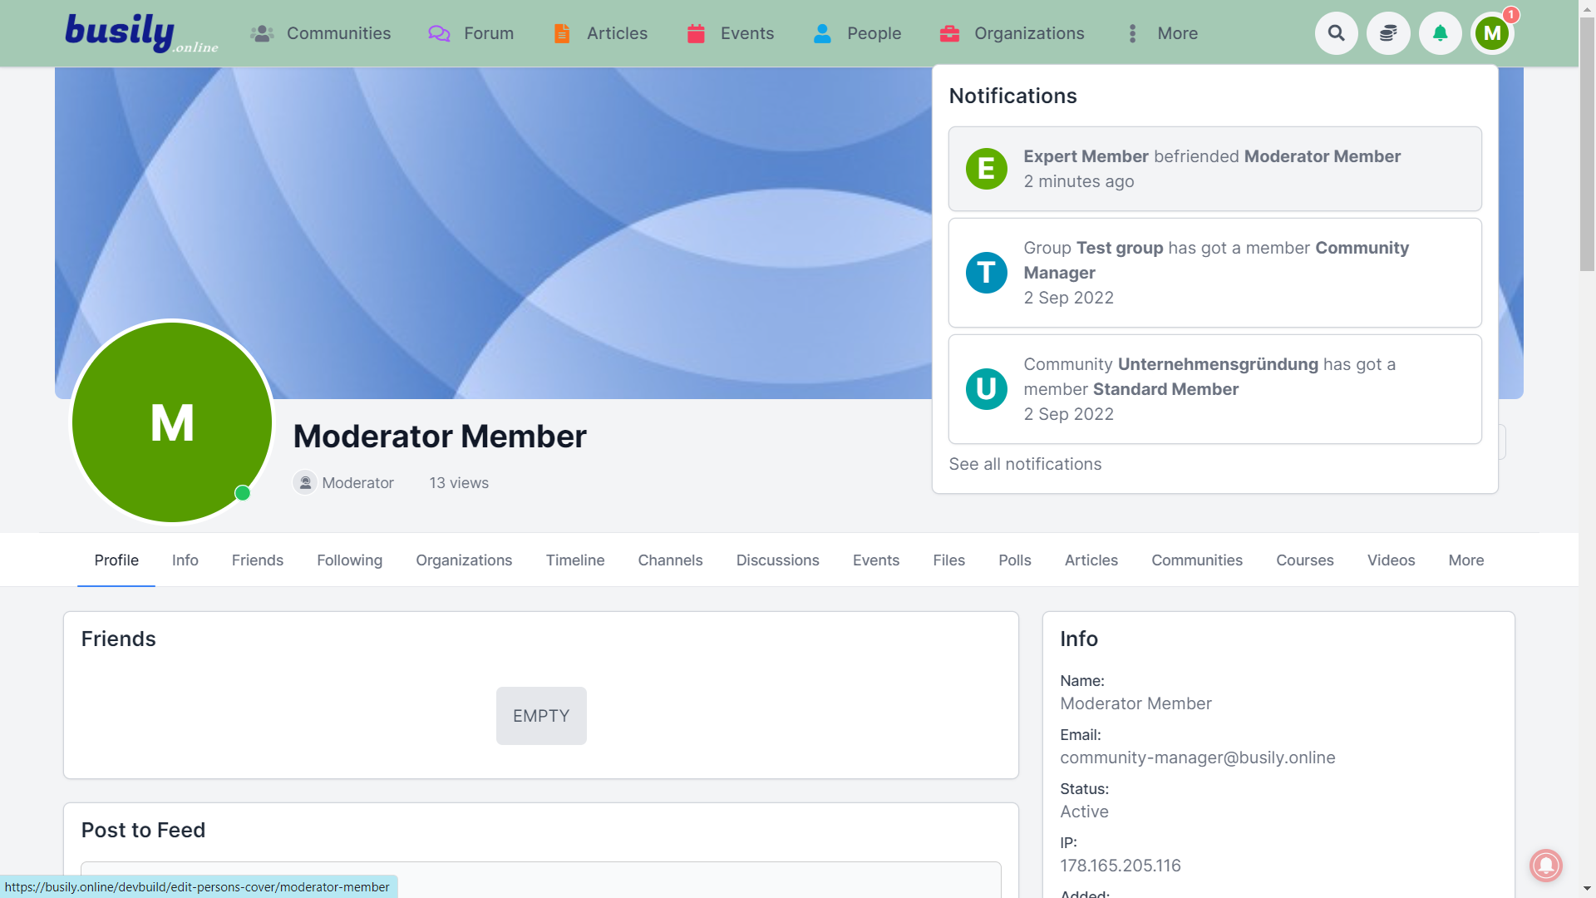Click the Forum chat bubbles icon

(439, 33)
